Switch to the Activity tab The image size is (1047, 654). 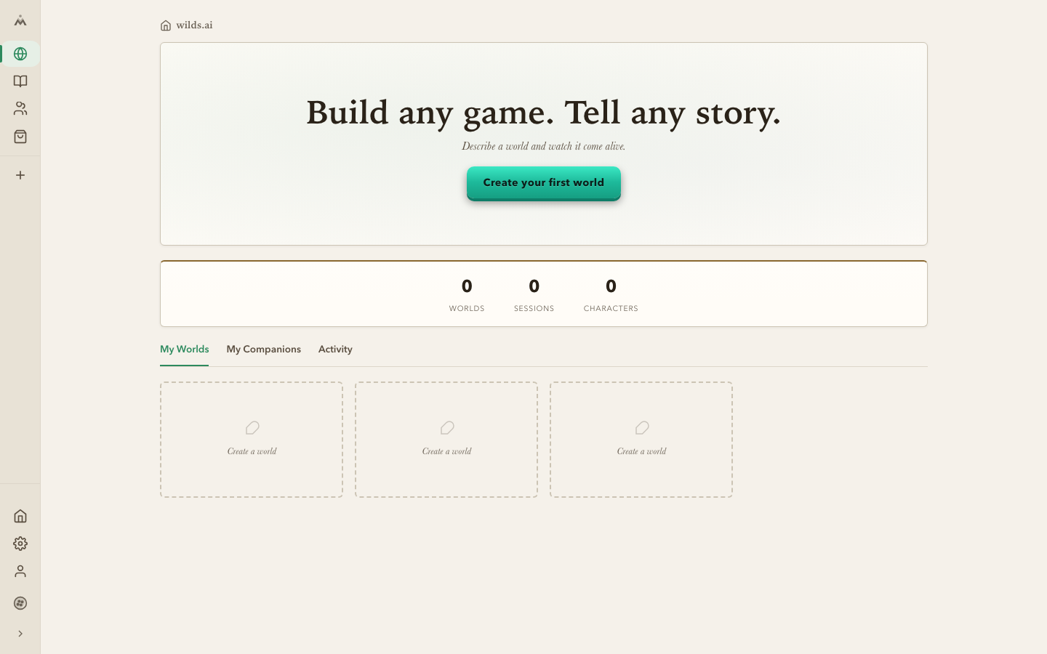click(x=335, y=349)
